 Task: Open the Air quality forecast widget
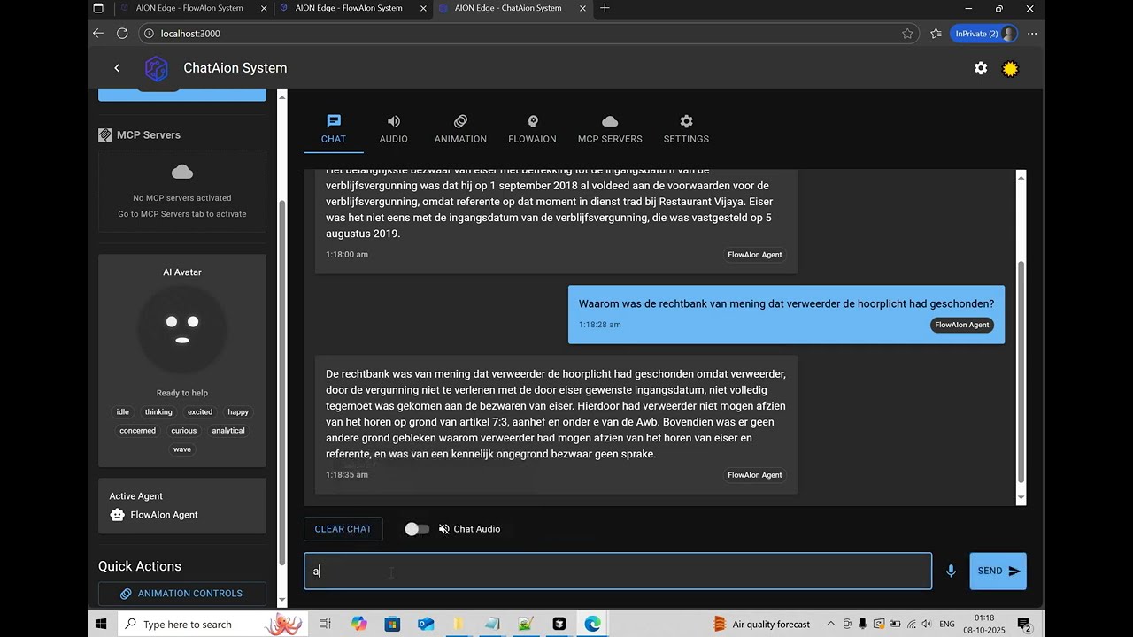761,625
